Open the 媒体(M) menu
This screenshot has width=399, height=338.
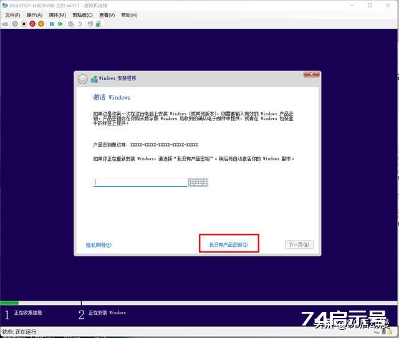tap(57, 15)
